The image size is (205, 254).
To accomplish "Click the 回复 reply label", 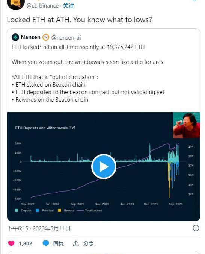I will (58, 243).
